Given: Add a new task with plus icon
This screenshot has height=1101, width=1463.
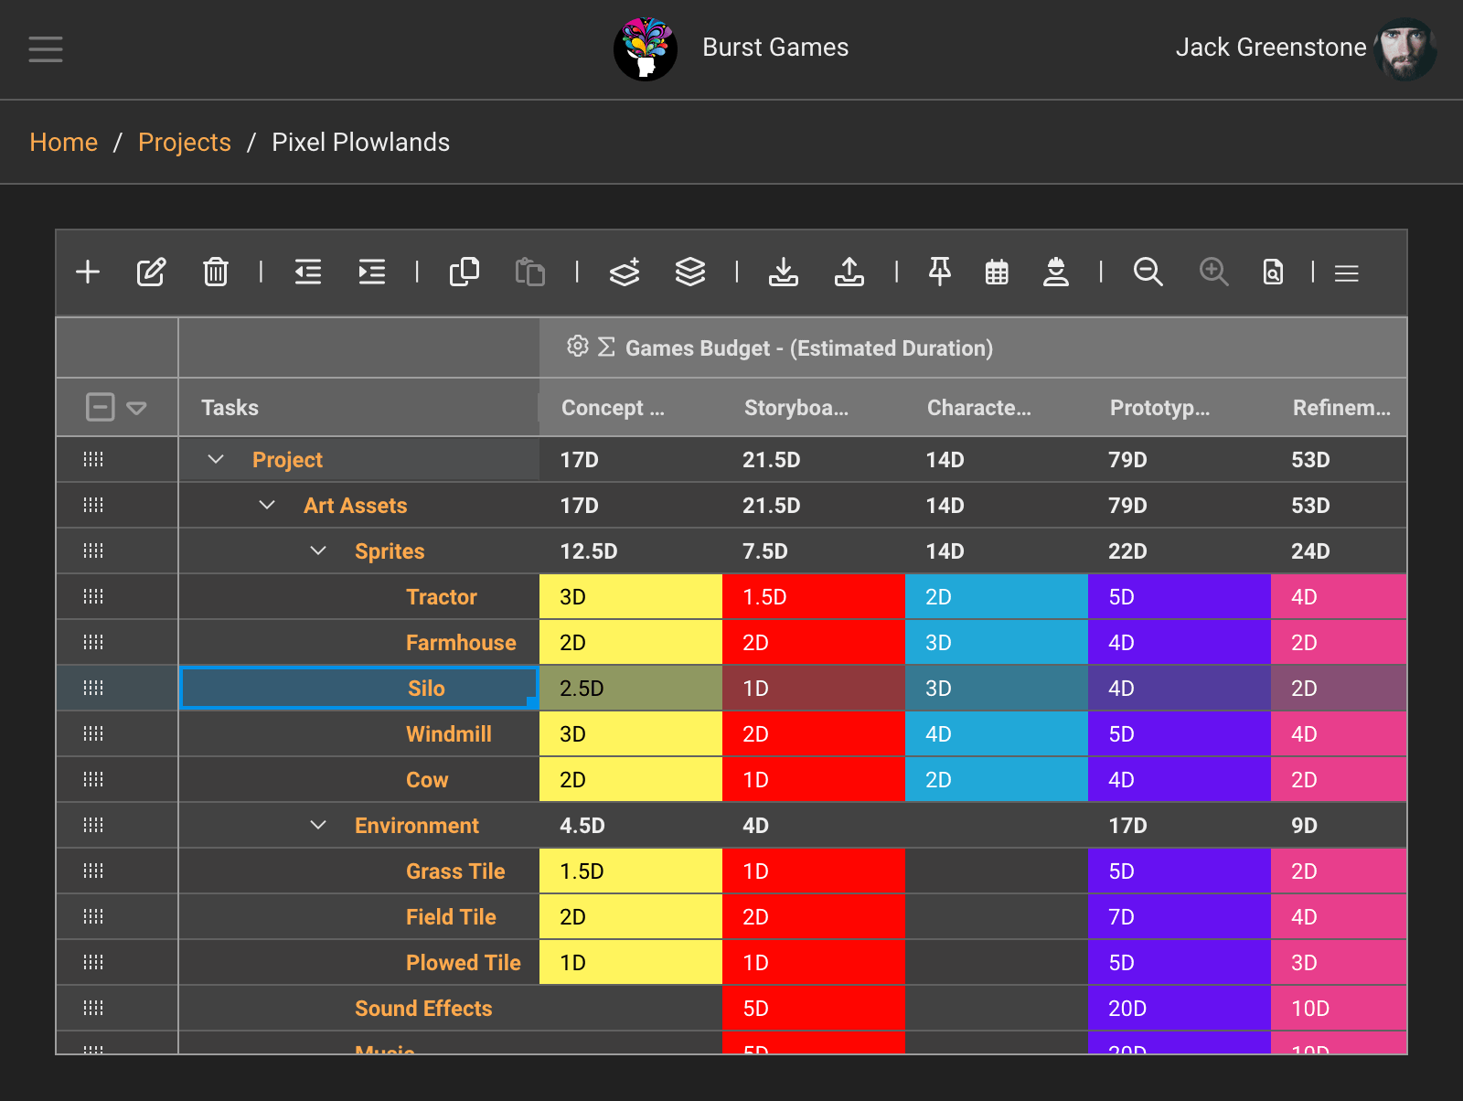Looking at the screenshot, I should point(88,272).
